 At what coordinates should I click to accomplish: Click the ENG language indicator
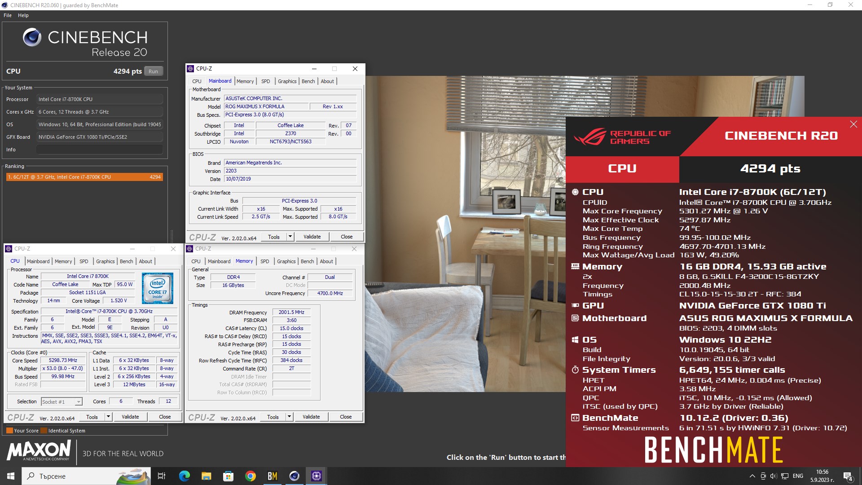point(798,476)
